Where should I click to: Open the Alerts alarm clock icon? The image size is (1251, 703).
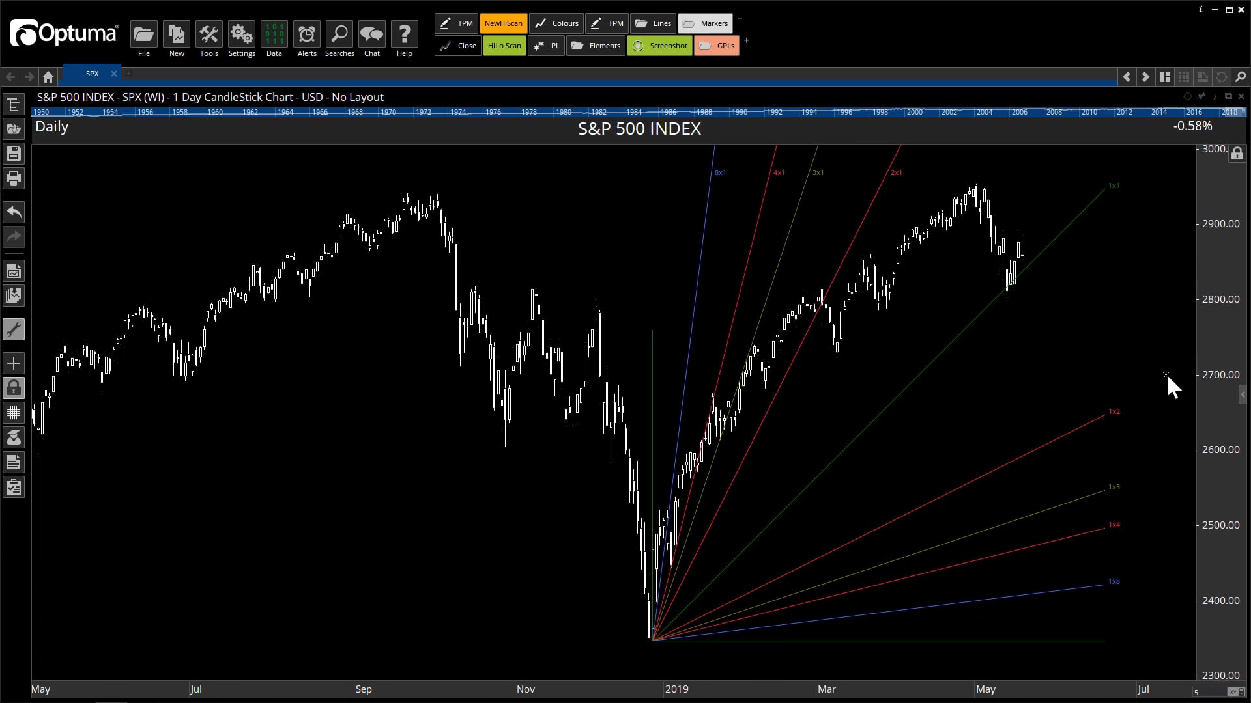point(307,34)
